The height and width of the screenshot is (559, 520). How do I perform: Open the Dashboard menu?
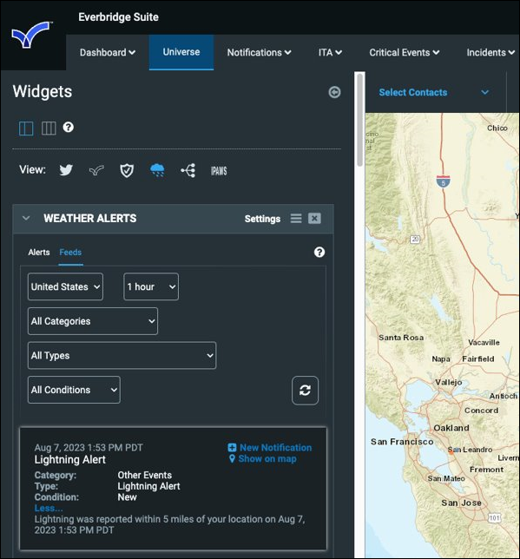click(108, 52)
